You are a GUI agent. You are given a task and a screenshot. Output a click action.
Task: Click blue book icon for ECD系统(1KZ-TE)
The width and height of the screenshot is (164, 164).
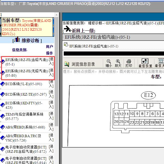click(x=3, y=94)
